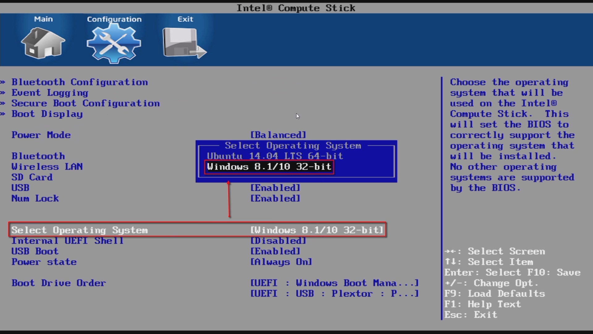
Task: Switch to the Main tab label
Action: click(x=43, y=19)
